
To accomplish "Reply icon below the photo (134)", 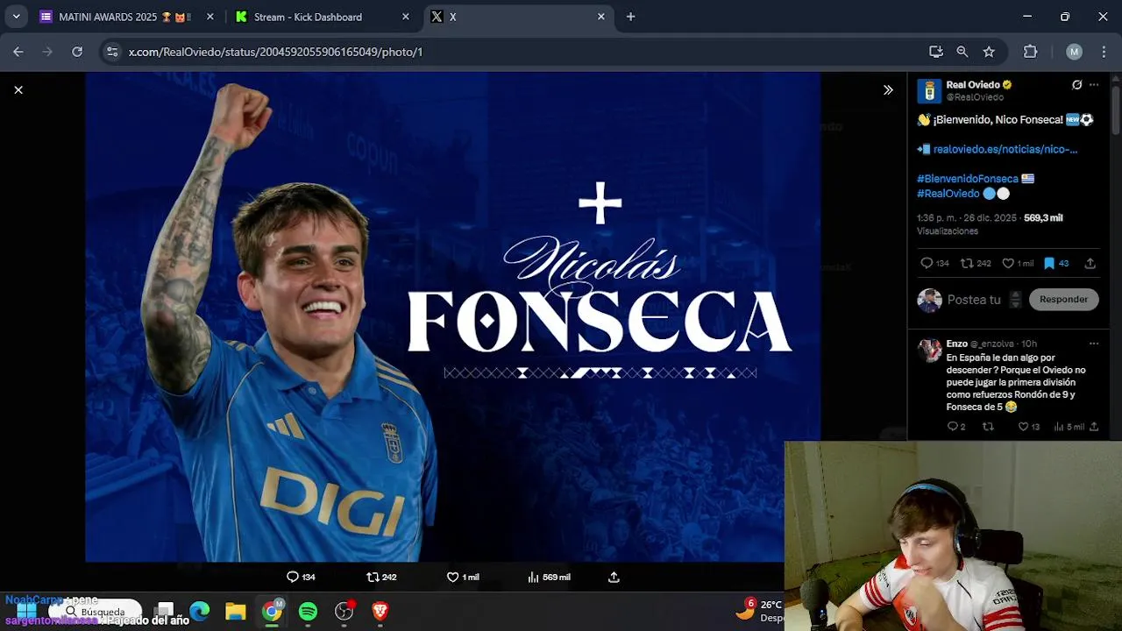I will [293, 577].
